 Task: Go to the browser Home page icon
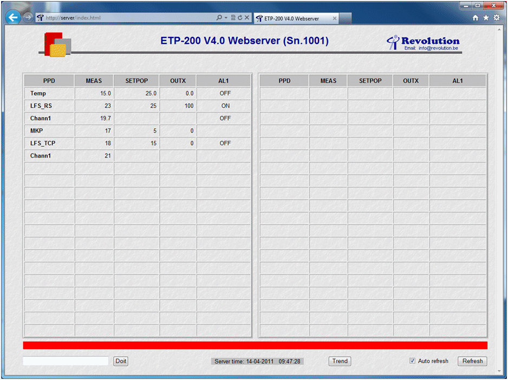click(476, 18)
